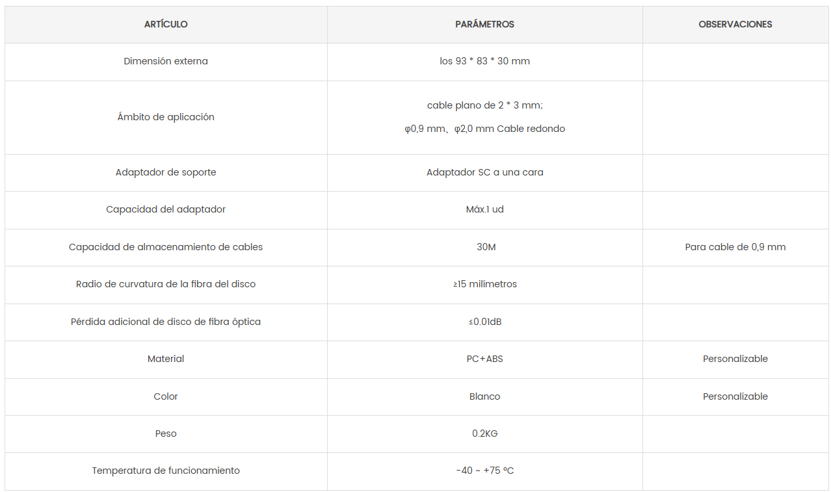This screenshot has width=831, height=492.
Task: Click the cable plano de 2 * 3 mm text
Action: coord(484,105)
